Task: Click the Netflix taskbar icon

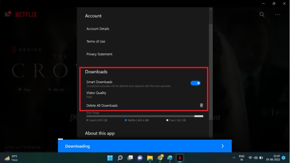Action: tap(180, 158)
